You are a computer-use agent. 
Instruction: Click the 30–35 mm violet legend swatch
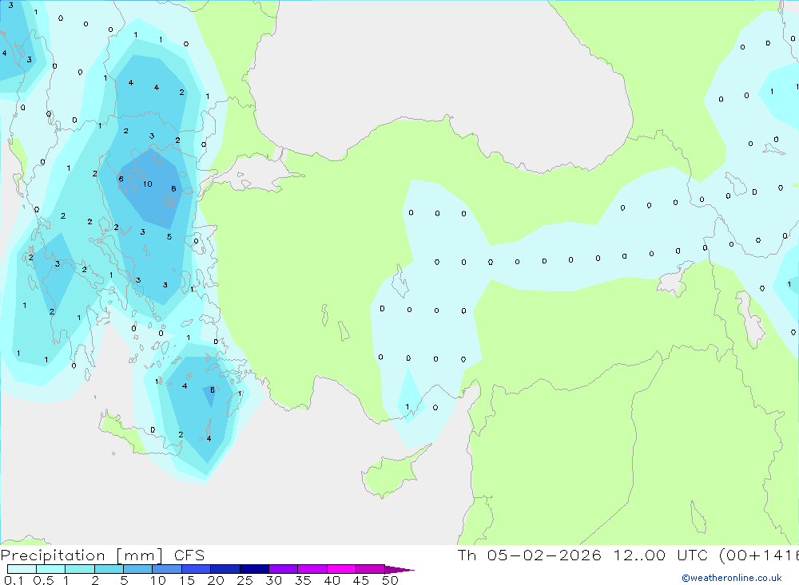283,569
